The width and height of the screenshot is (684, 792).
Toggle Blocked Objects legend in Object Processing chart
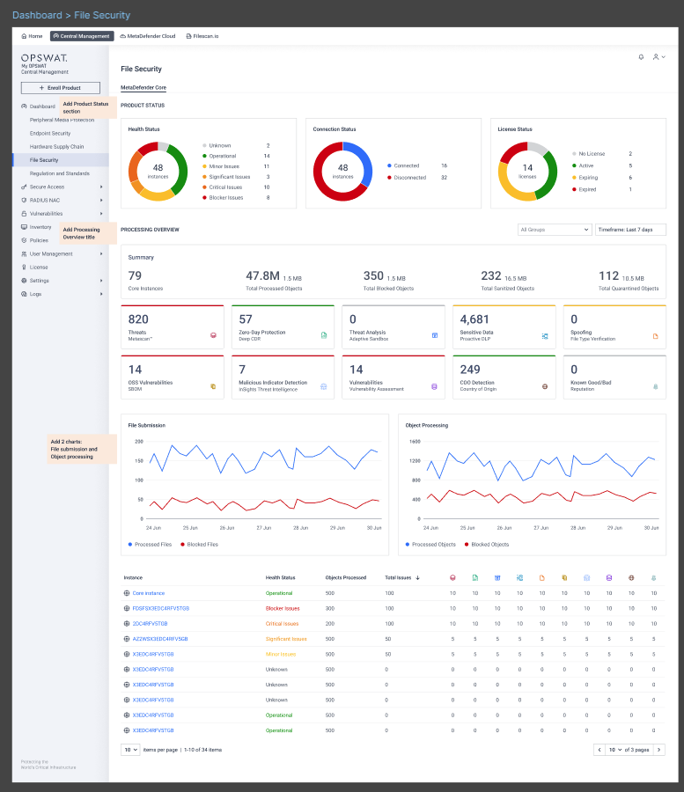(x=487, y=545)
